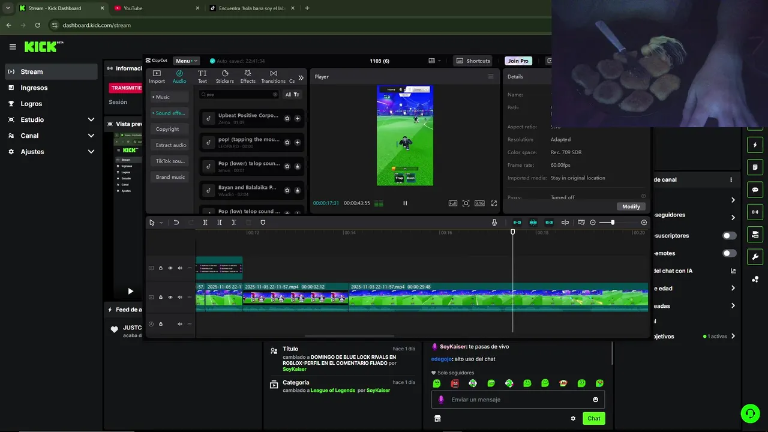The width and height of the screenshot is (768, 432).
Task: Click the microphone record voiceover icon
Action: [494, 223]
